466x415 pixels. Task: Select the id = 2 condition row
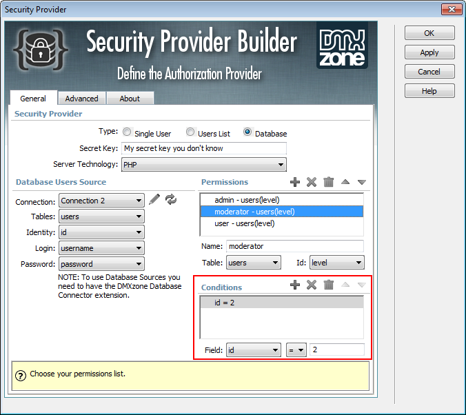[x=282, y=303]
